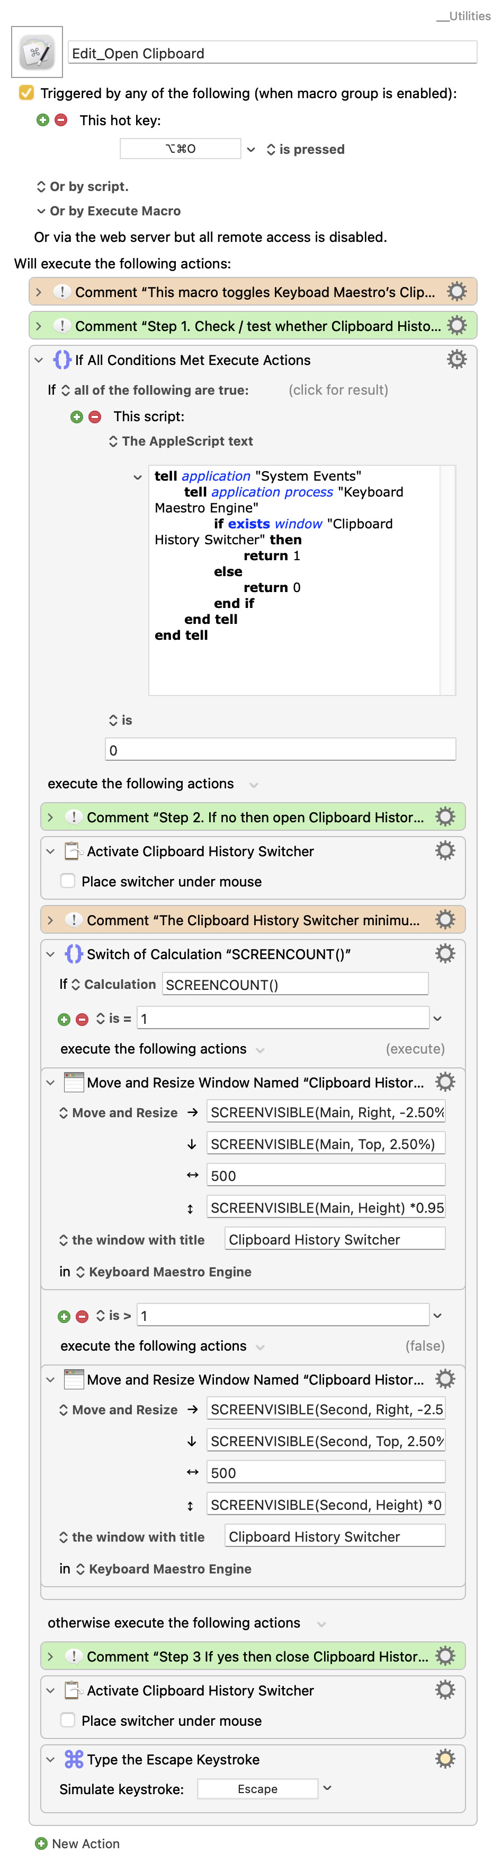Click the ⌥⌘O hot key field
502x1861 pixels.
(181, 149)
